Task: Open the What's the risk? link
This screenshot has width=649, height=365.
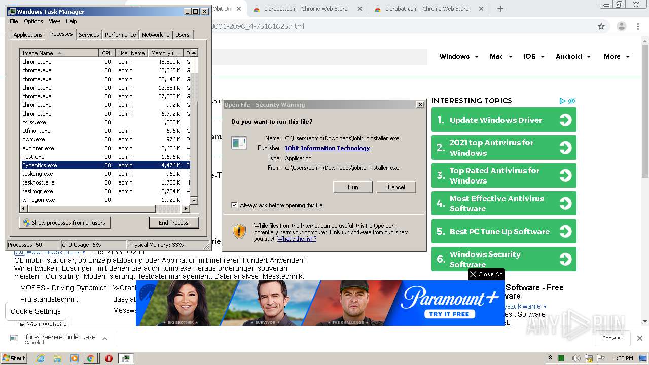Action: pos(297,239)
